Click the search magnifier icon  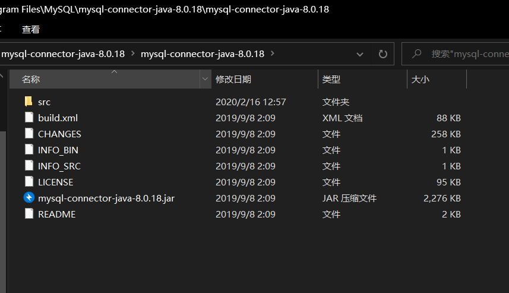(x=416, y=53)
